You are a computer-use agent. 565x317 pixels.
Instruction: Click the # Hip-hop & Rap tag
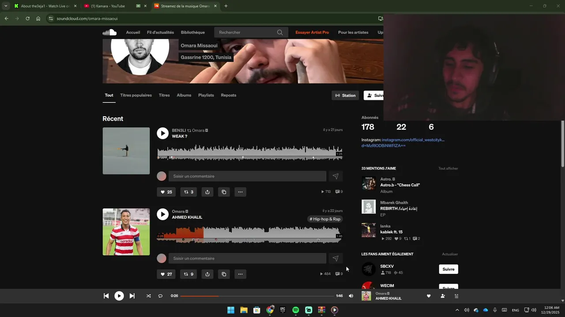tap(325, 219)
